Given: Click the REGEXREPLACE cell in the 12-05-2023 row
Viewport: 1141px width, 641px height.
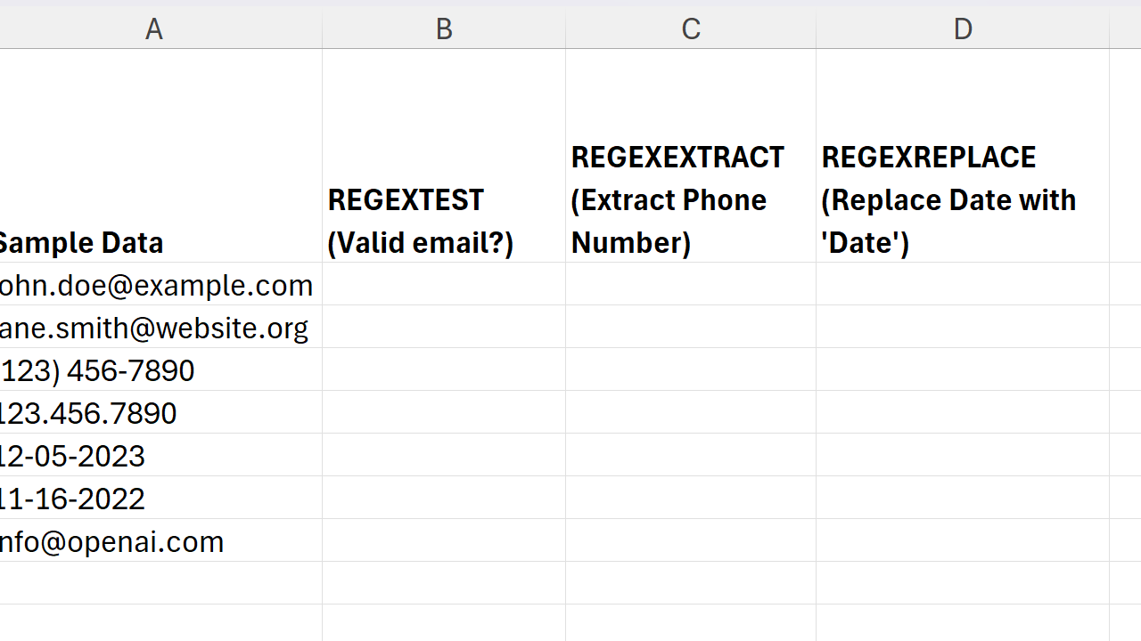Looking at the screenshot, I should [963, 456].
